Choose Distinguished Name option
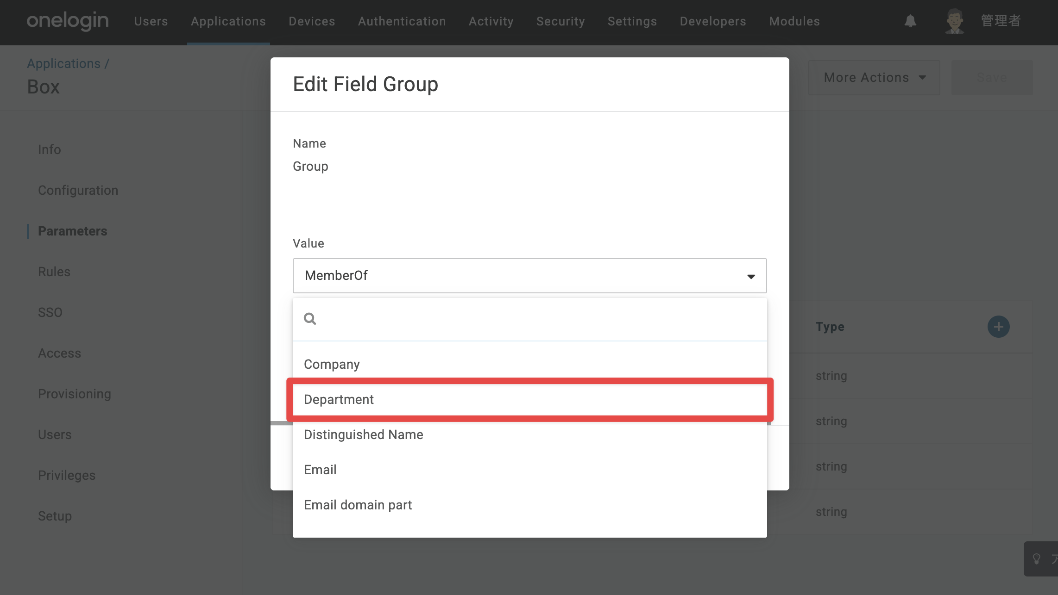The height and width of the screenshot is (595, 1058). coord(529,434)
